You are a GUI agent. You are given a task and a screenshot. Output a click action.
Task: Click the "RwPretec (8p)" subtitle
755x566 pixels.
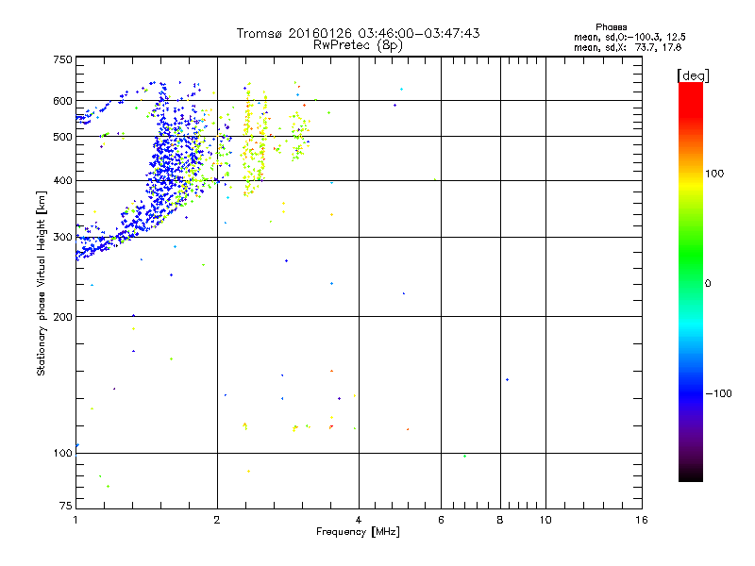click(x=358, y=45)
